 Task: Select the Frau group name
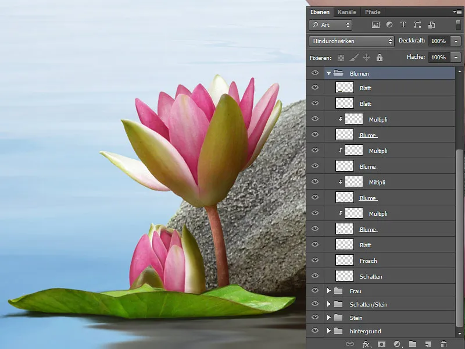tap(355, 291)
